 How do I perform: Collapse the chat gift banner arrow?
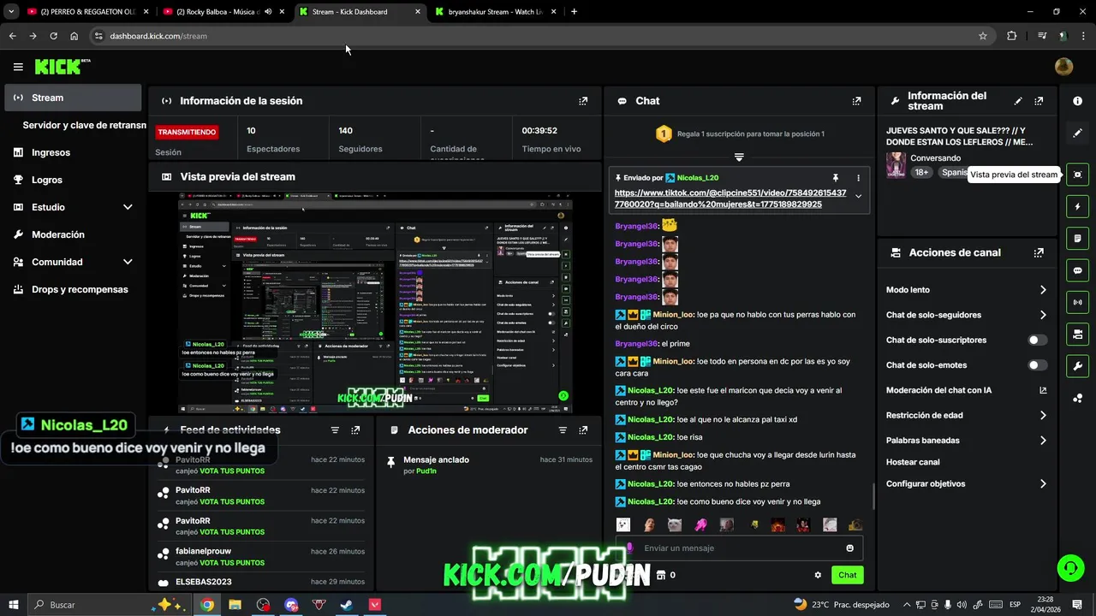[739, 157]
